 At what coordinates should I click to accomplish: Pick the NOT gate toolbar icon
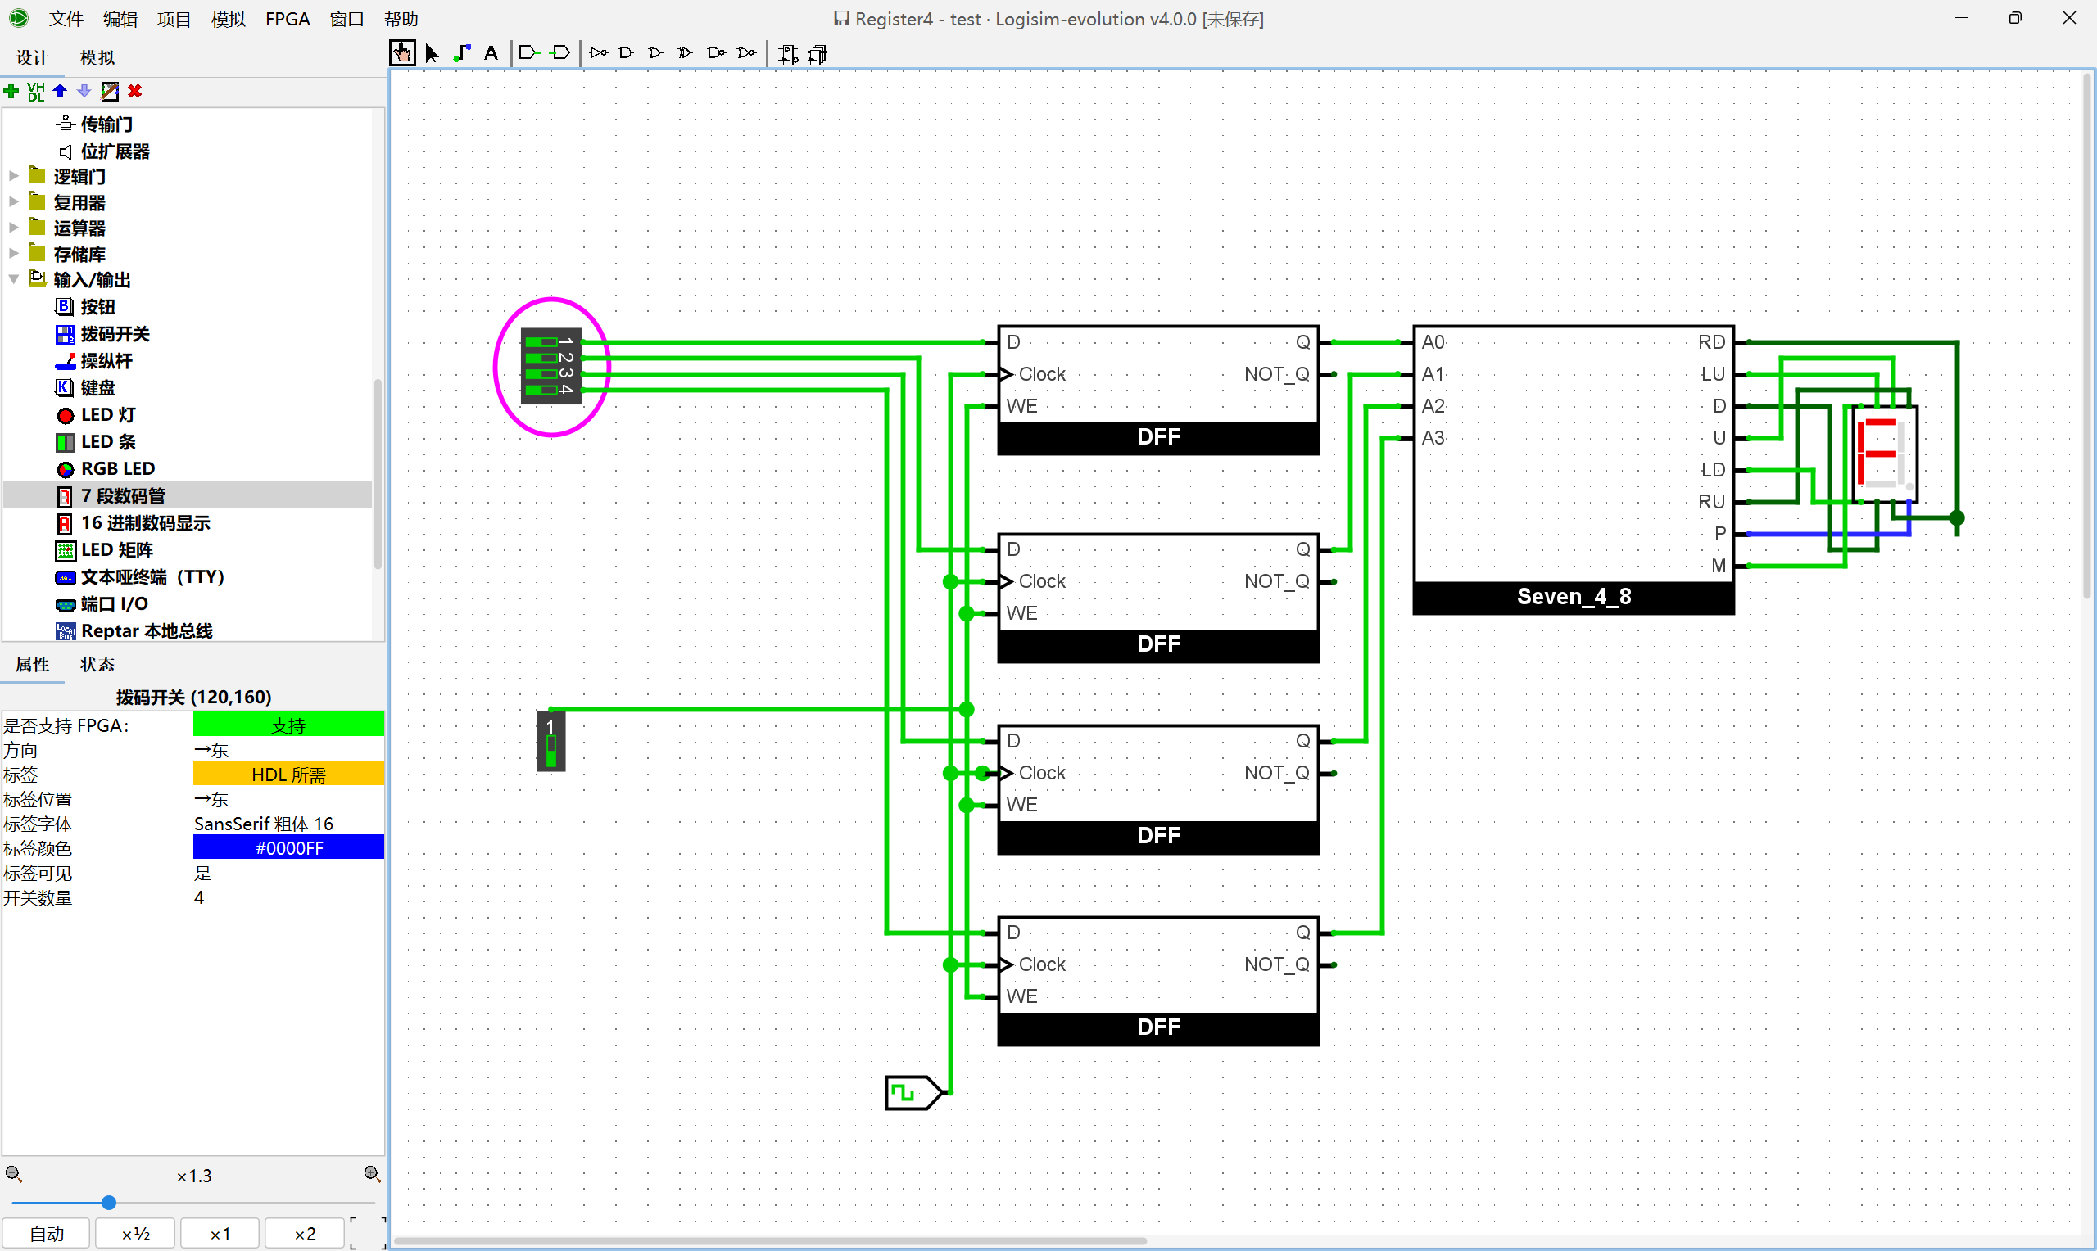[599, 53]
